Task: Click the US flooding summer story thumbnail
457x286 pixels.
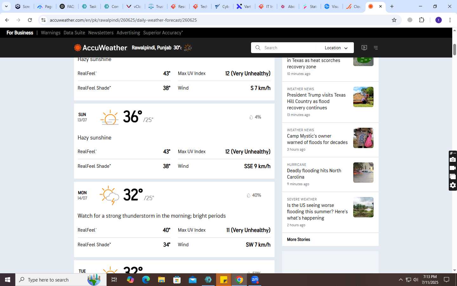Action: [363, 207]
